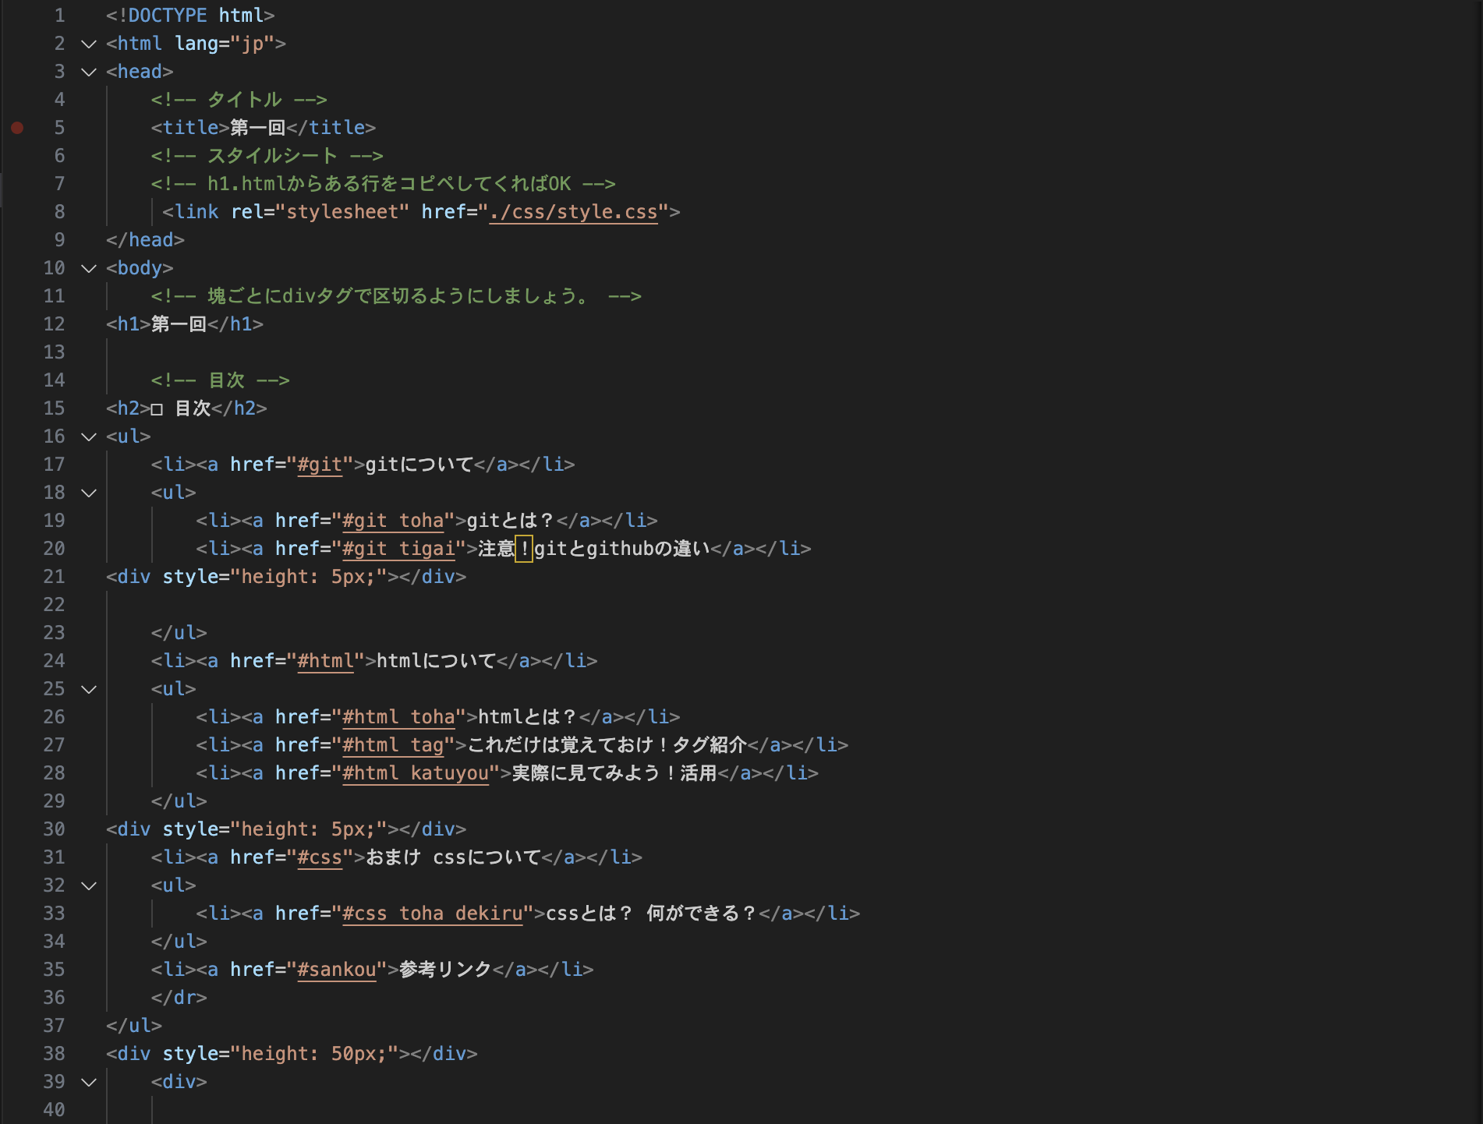The width and height of the screenshot is (1483, 1124).
Task: Click the highlighted exclamation character on line 20
Action: pos(524,549)
